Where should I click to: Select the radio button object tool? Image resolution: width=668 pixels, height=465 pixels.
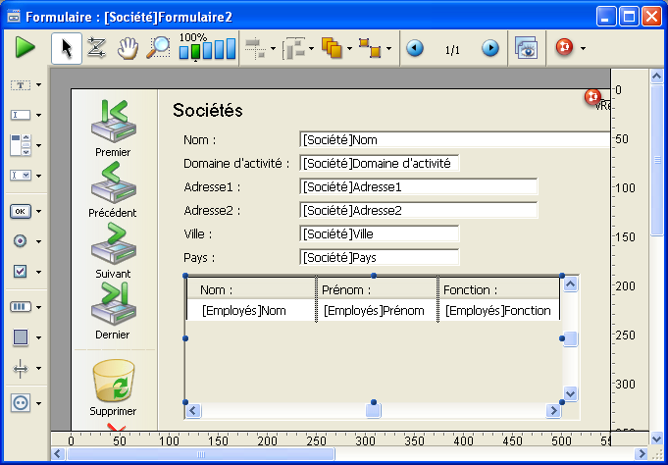[21, 241]
